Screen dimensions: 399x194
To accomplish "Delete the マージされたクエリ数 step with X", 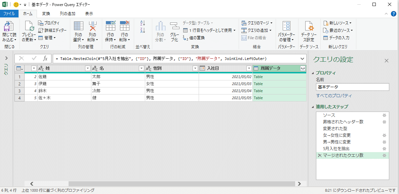I will click(x=320, y=155).
